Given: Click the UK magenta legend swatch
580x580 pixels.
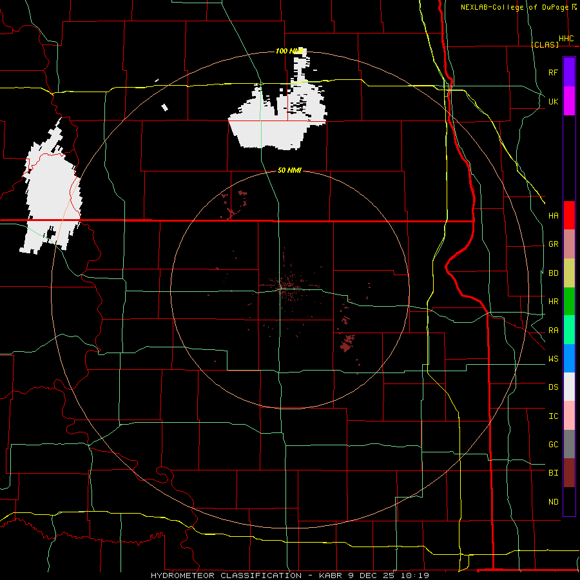Looking at the screenshot, I should tap(569, 101).
